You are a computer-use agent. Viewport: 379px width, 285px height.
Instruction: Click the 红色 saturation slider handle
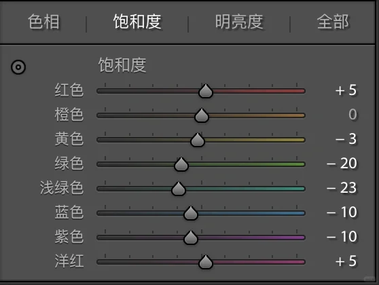(x=205, y=91)
